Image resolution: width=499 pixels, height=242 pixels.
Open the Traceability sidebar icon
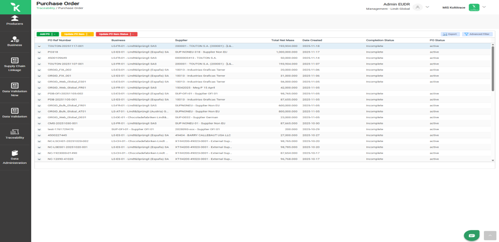point(15,132)
